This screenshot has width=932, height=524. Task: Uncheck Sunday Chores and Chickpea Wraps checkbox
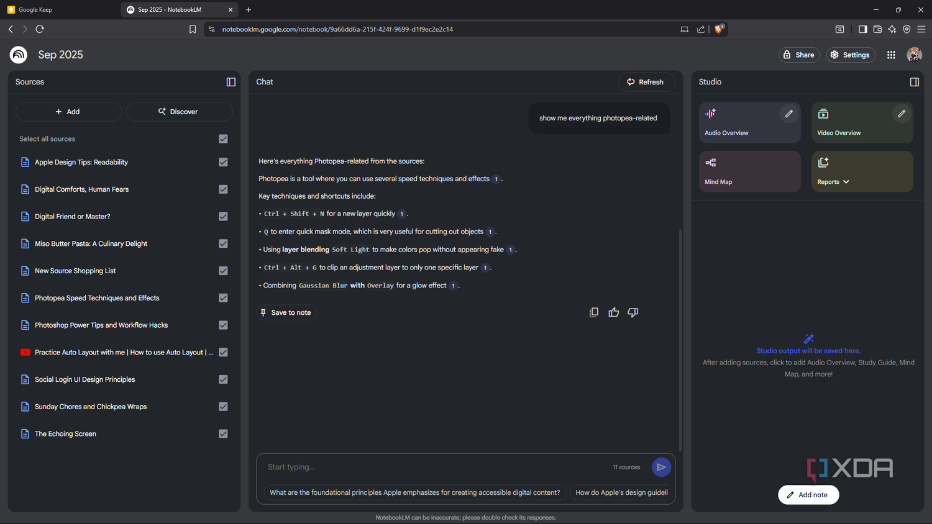(223, 407)
